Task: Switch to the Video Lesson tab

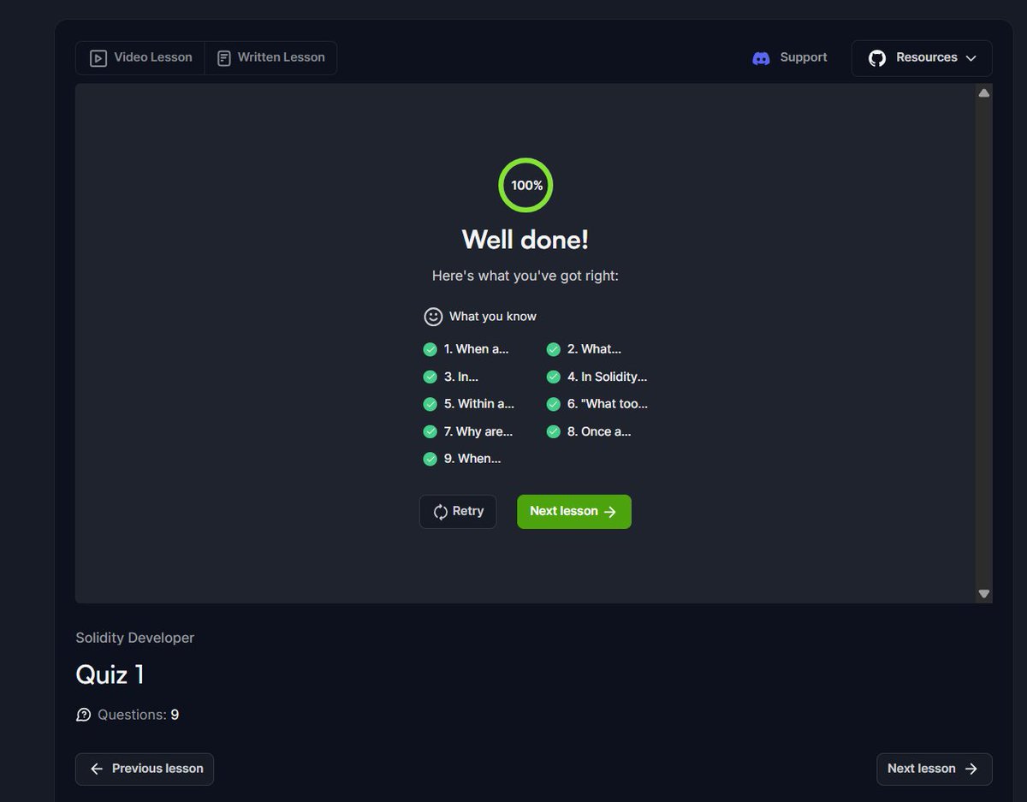Action: 140,57
